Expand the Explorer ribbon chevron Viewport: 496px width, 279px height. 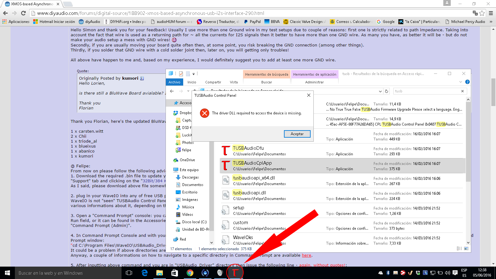point(460,82)
